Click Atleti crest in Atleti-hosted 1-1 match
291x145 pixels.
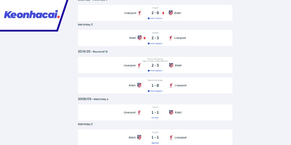(139, 138)
